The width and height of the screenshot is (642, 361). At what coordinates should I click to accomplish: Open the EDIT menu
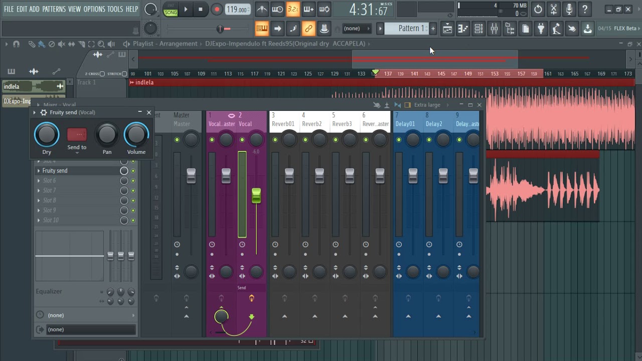(22, 9)
